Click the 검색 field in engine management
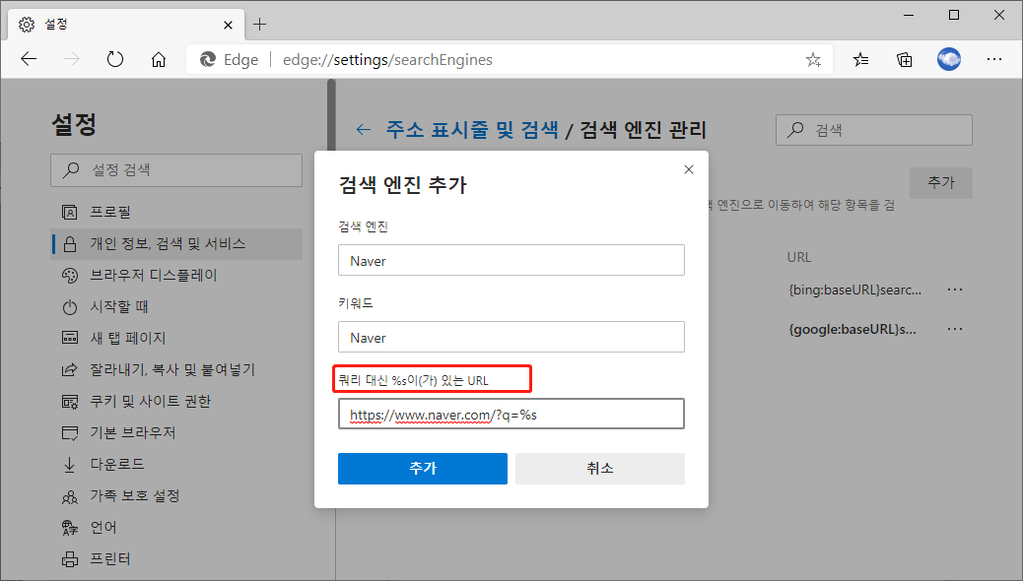This screenshot has height=581, width=1023. click(873, 130)
